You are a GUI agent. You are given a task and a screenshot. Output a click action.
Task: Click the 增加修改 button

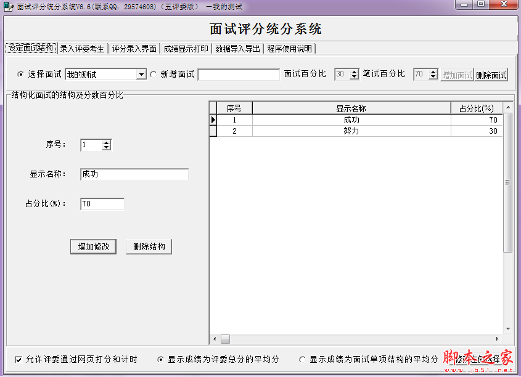(x=93, y=246)
